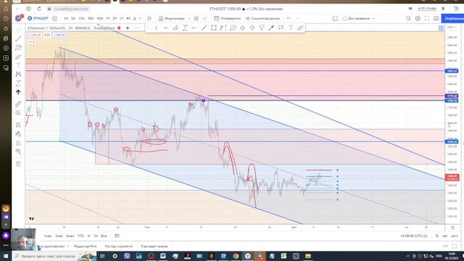Open chart settings gear icon
Viewport: 464px width, 261px height.
click(x=418, y=18)
